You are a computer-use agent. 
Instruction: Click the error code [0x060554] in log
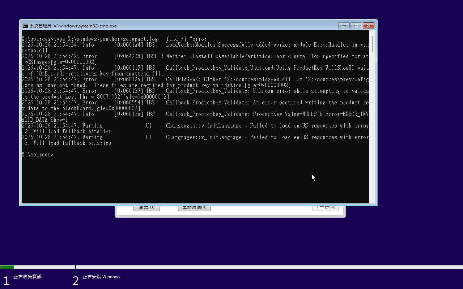(129, 103)
